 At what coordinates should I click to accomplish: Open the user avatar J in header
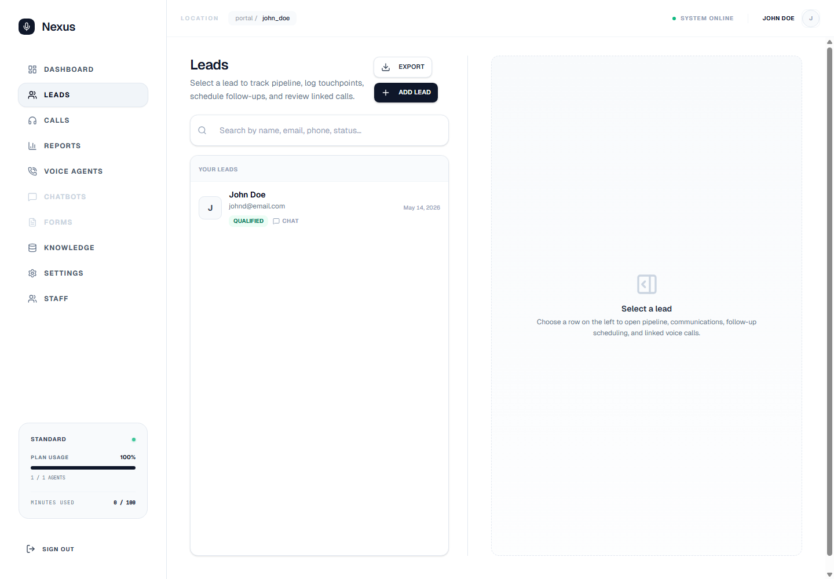811,19
